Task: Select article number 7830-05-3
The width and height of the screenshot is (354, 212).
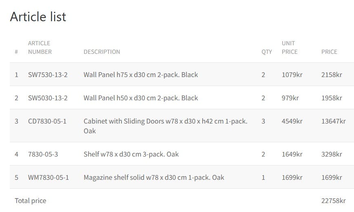Action: 43,154
